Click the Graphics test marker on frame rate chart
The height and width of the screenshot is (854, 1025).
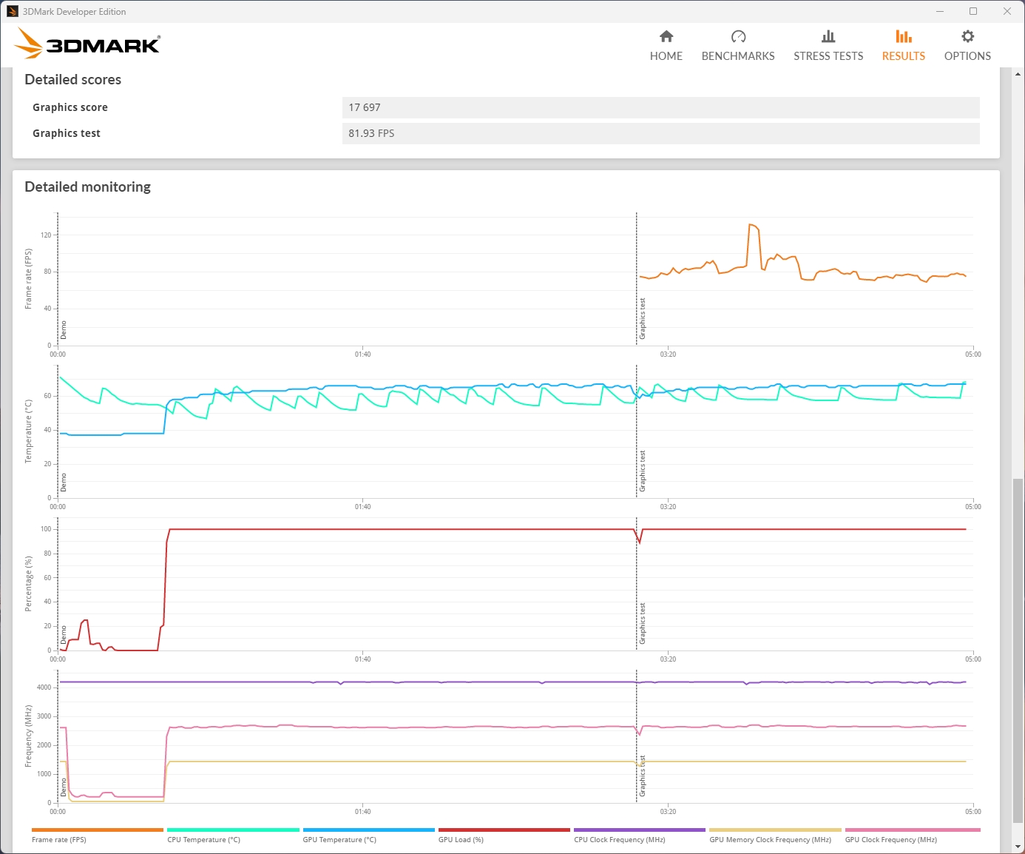click(x=642, y=318)
